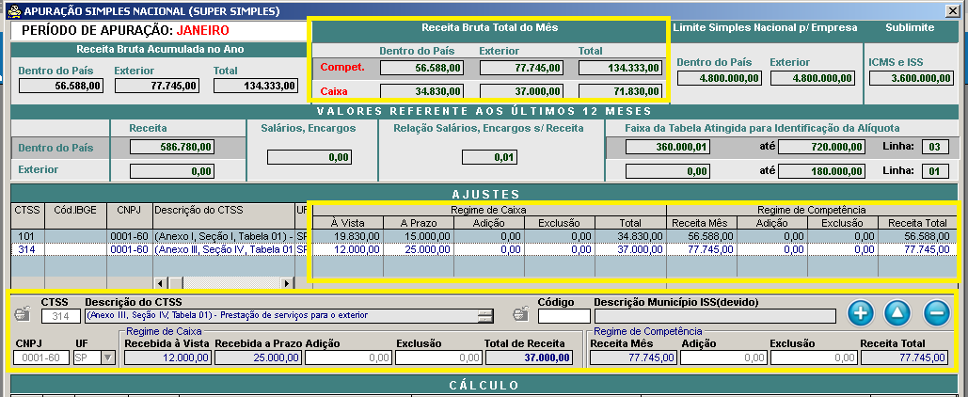Click the Compet. Total value 134.333,00
Viewport: 968px width, 397px height.
pos(619,68)
